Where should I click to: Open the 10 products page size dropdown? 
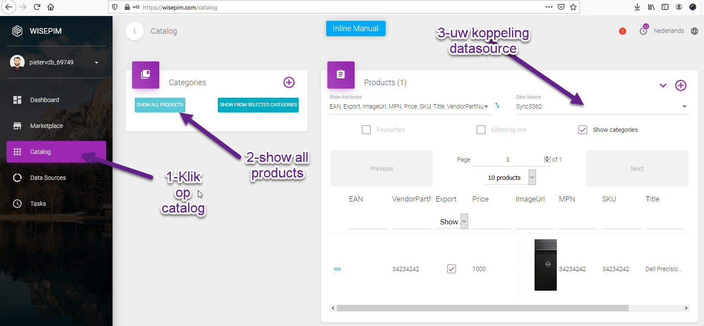point(510,178)
